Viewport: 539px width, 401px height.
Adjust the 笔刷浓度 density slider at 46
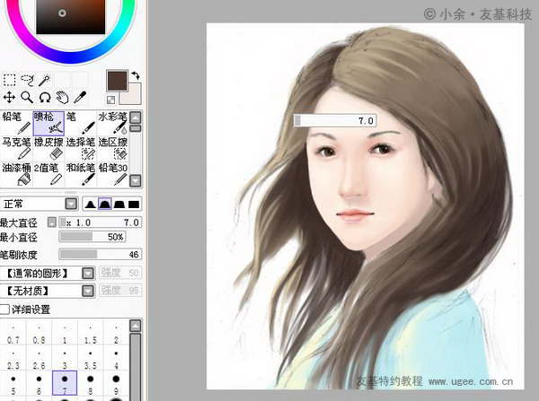(101, 255)
